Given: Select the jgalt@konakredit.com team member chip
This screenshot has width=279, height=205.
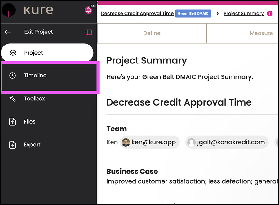Looking at the screenshot, I should click(x=227, y=142).
